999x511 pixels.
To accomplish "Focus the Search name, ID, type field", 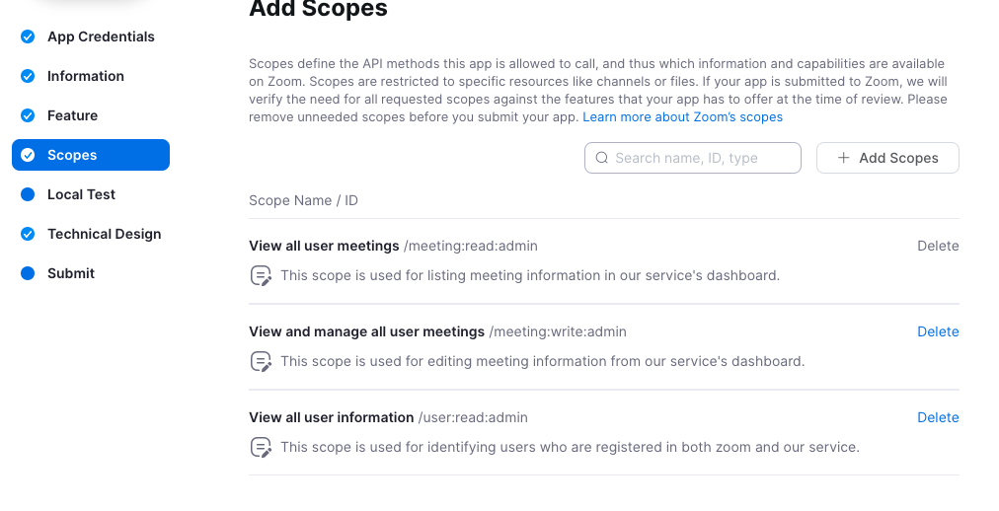I will [702, 158].
